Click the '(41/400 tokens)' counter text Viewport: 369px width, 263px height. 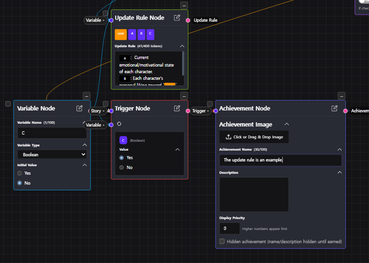150,46
